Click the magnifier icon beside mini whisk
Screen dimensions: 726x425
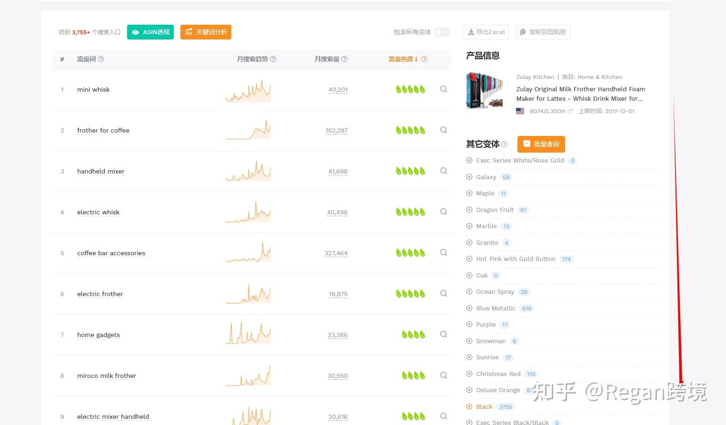pos(443,89)
